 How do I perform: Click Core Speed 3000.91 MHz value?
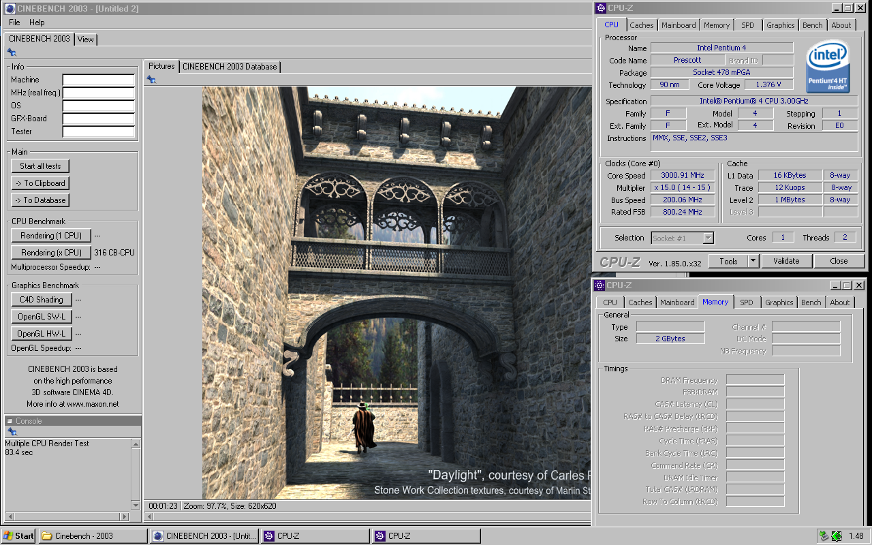coord(683,175)
